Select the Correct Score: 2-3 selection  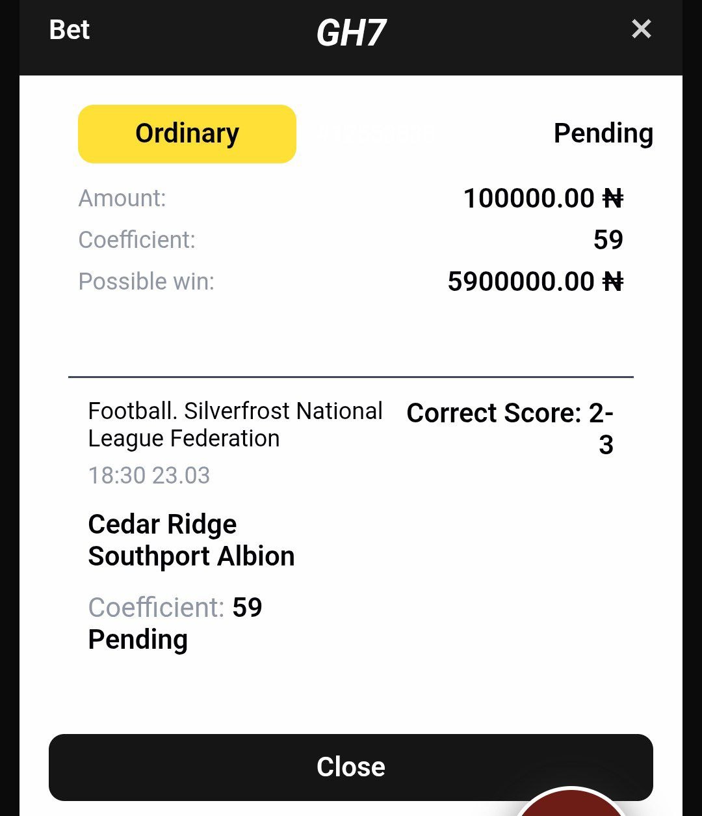(510, 428)
